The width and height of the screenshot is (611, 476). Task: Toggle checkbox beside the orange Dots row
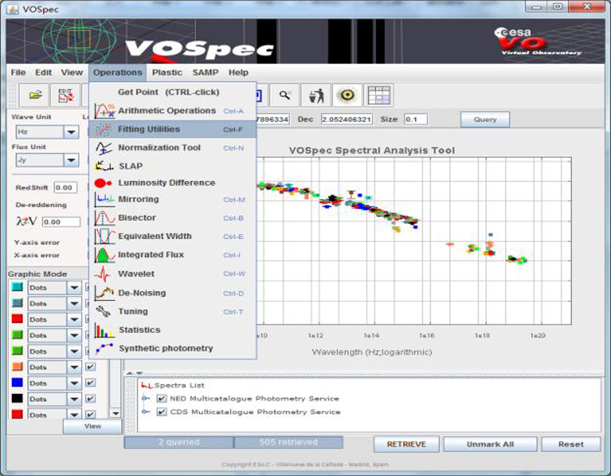point(90,367)
